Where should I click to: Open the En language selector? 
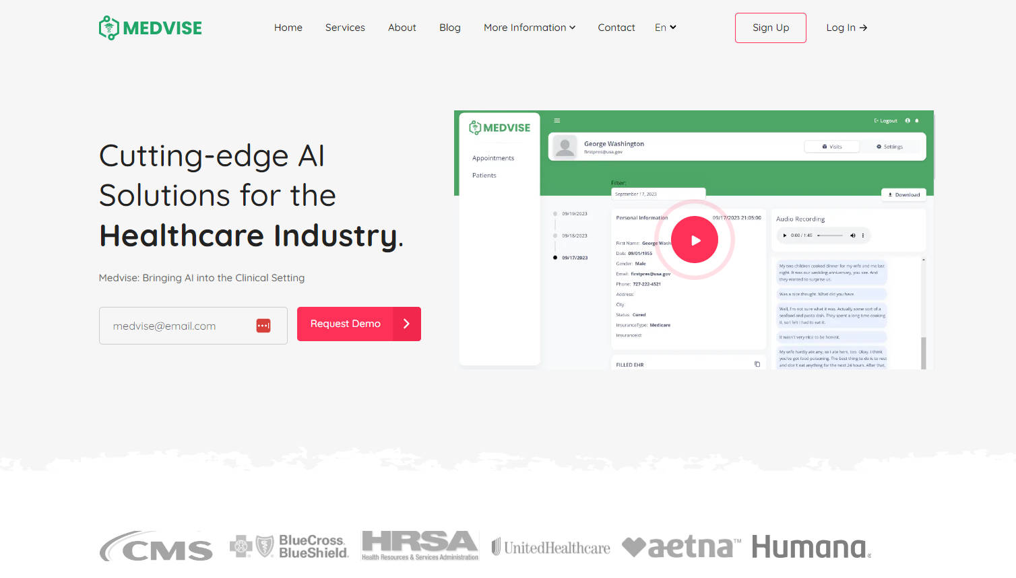tap(665, 28)
